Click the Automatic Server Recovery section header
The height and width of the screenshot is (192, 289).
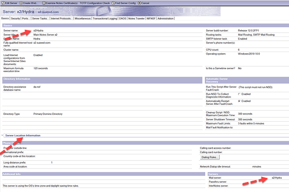(247, 80)
